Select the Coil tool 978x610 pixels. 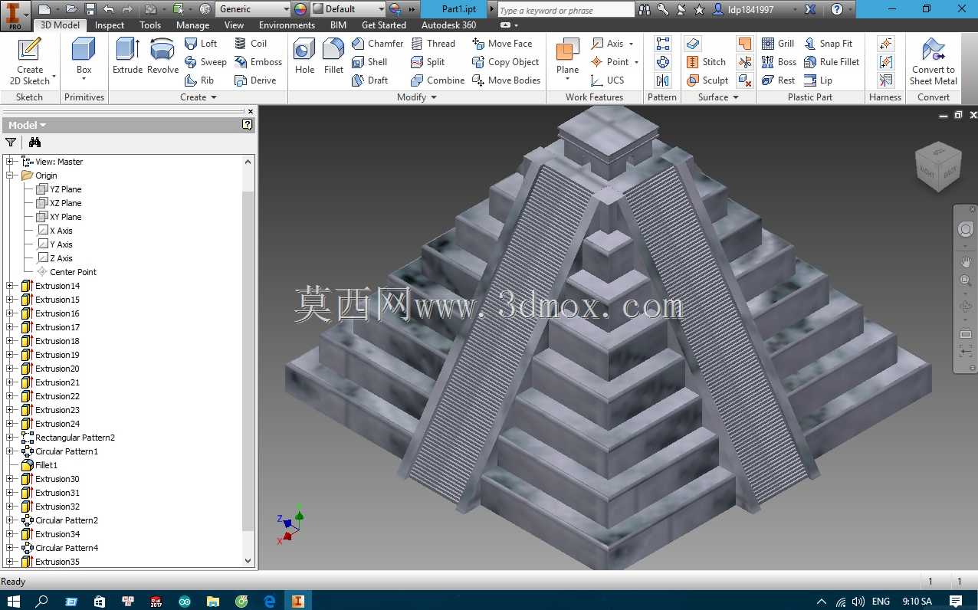251,44
